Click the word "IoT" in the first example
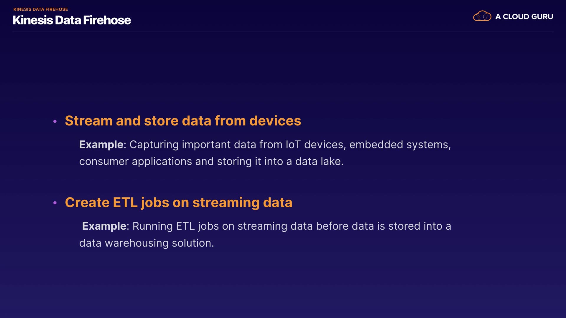The height and width of the screenshot is (318, 566). (x=293, y=145)
